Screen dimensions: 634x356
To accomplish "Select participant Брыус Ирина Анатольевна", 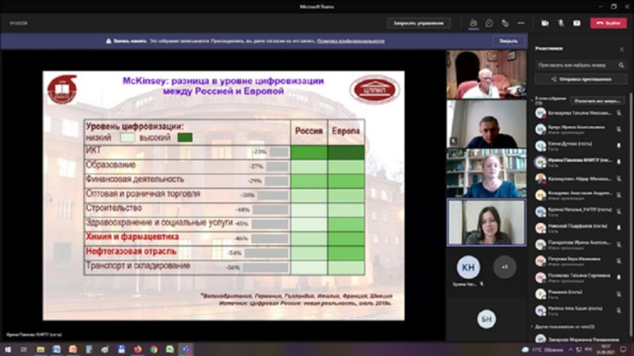I will (x=580, y=129).
